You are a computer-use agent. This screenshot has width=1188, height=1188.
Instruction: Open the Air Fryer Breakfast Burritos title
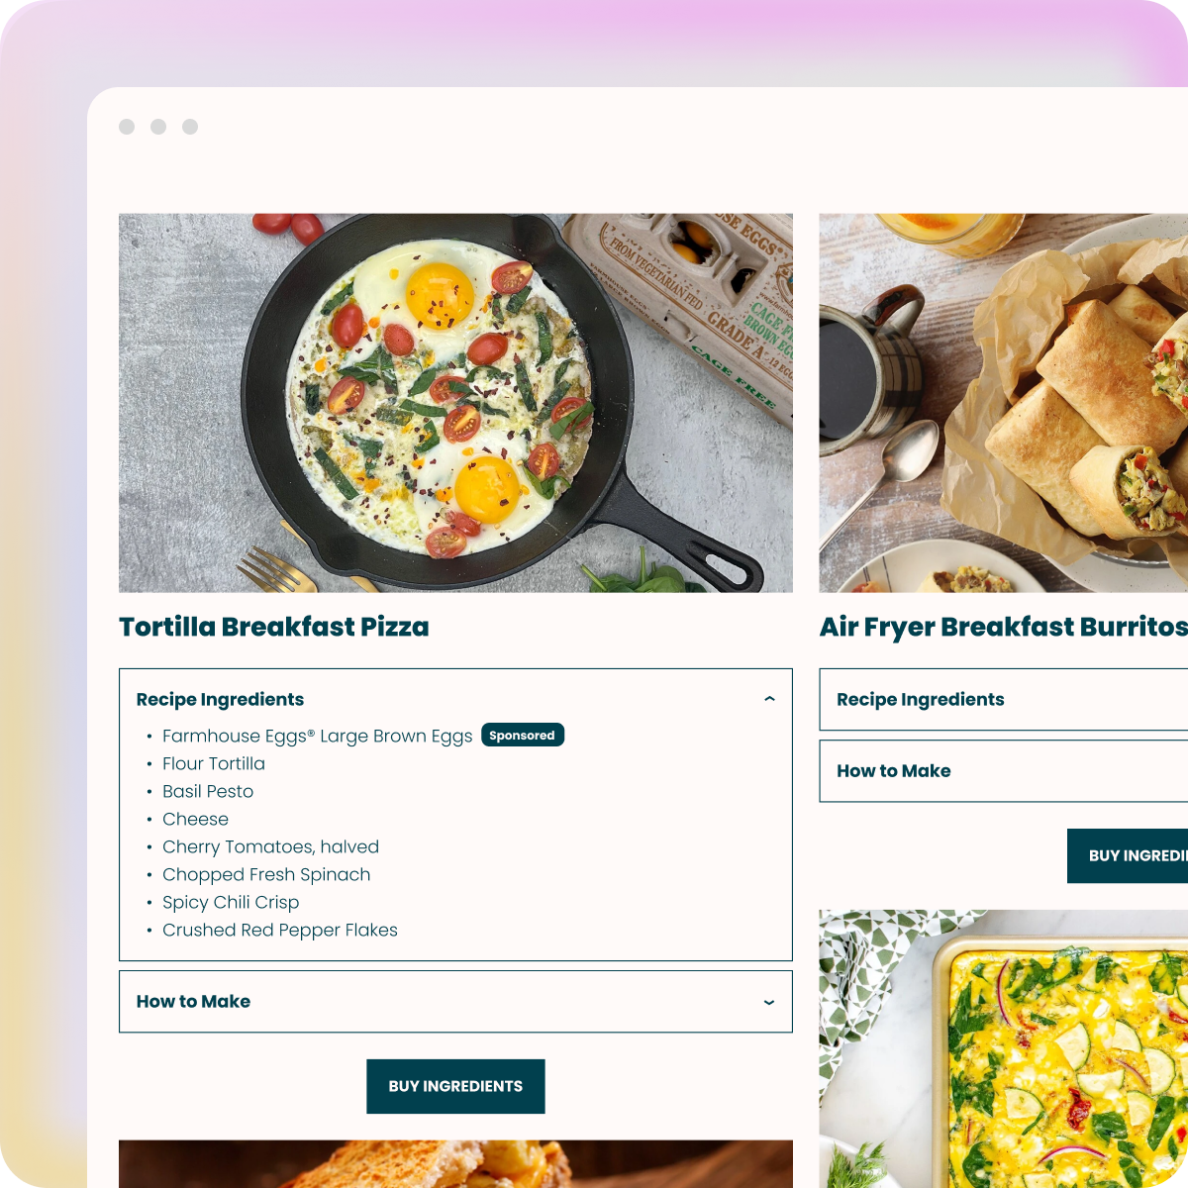tap(1004, 627)
